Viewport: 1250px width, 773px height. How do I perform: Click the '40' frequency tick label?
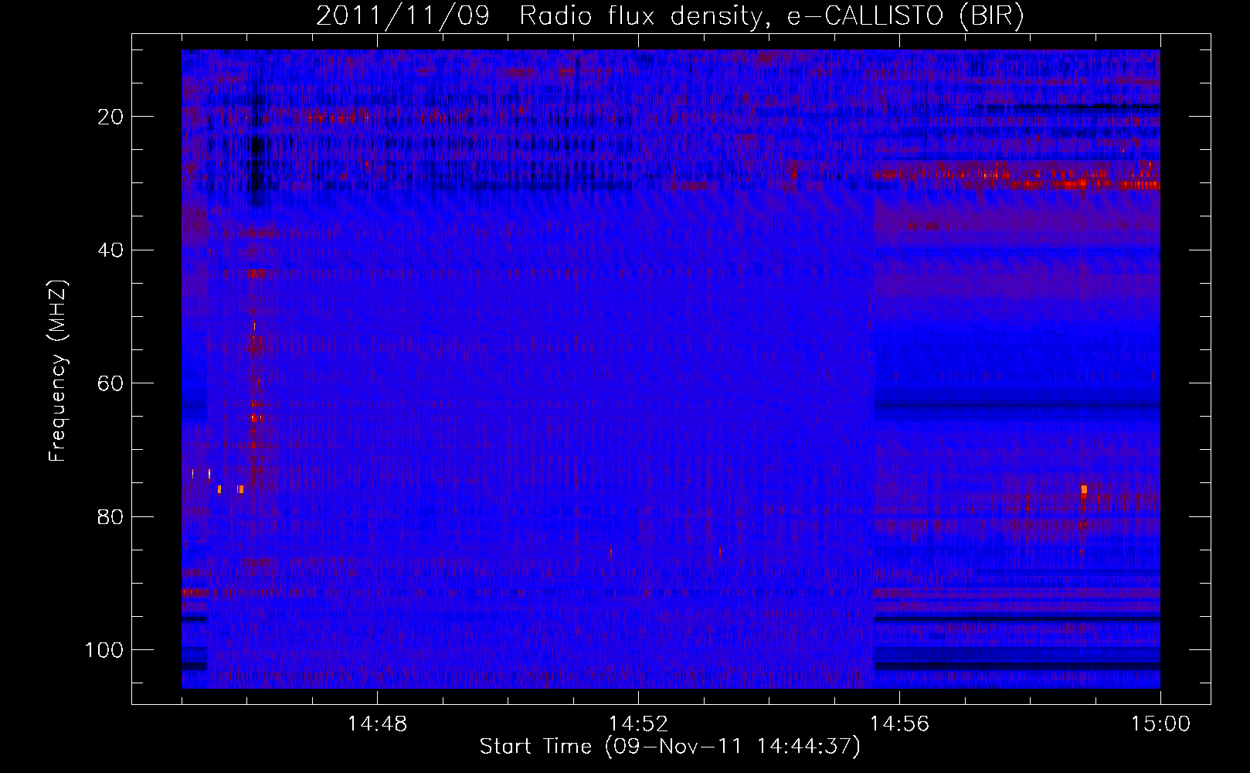point(110,250)
